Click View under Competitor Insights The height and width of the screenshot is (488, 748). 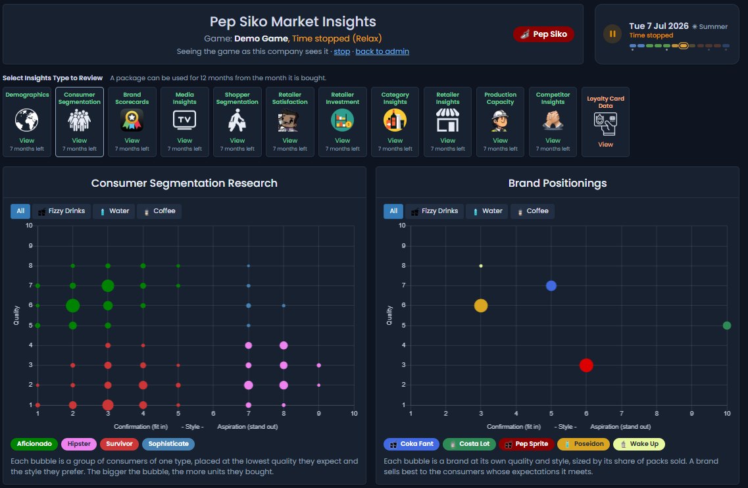pyautogui.click(x=553, y=141)
